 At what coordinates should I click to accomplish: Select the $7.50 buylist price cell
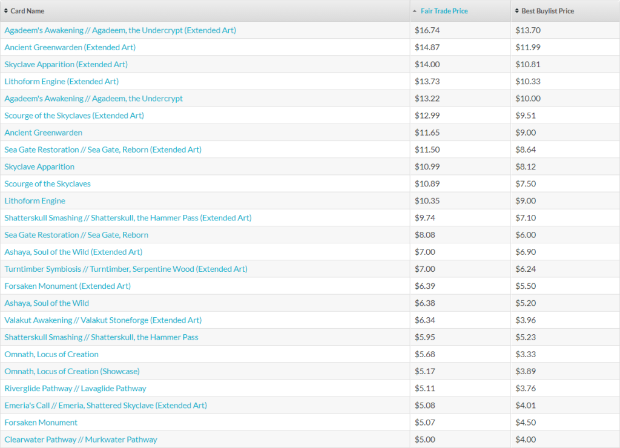pos(566,183)
